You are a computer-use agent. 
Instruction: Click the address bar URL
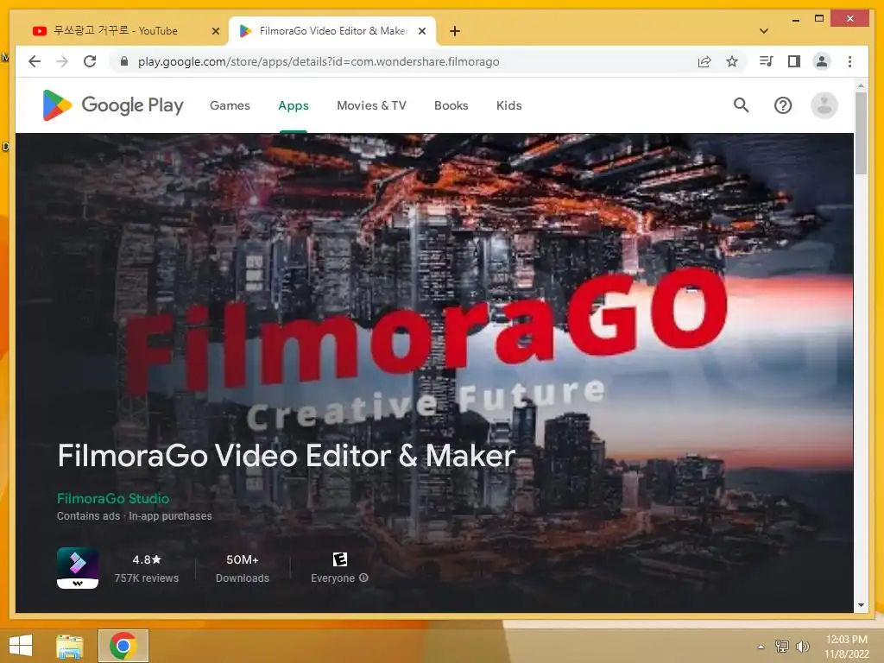pyautogui.click(x=319, y=61)
